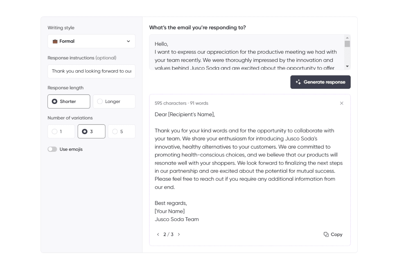Click the scroll down arrow in the email box
The width and height of the screenshot is (398, 267).
(x=347, y=66)
